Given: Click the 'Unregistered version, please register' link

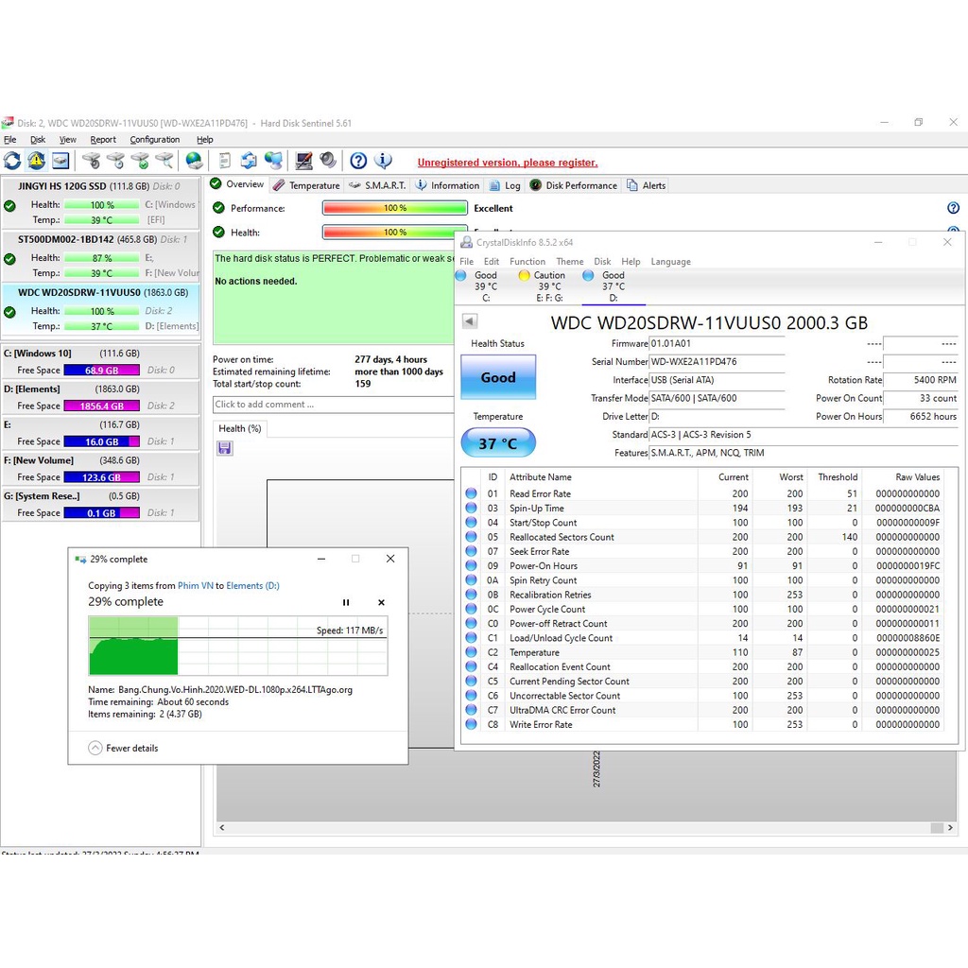Looking at the screenshot, I should coord(508,163).
